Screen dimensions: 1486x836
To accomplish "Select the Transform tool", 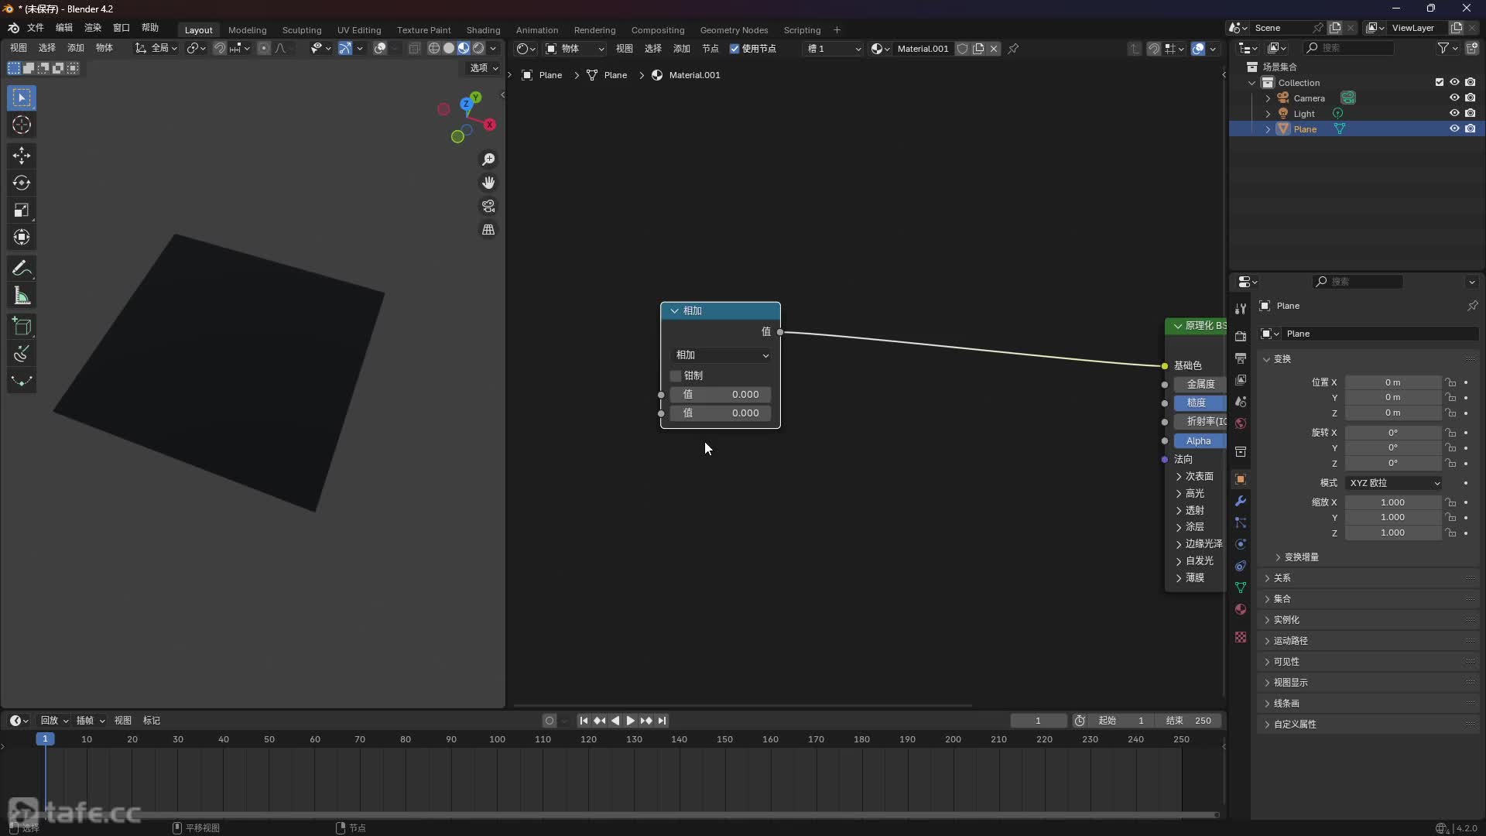I will (x=22, y=237).
